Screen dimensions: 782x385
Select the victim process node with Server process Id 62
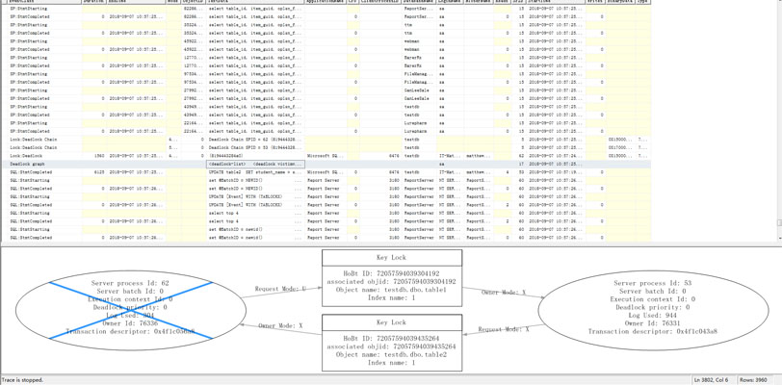[131, 310]
